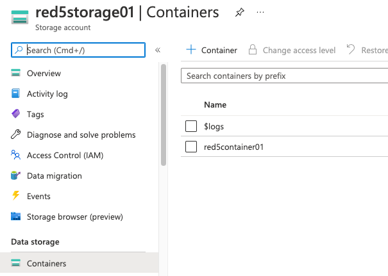Open the $logs container
Viewport: 388px width, 276px height.
[214, 127]
